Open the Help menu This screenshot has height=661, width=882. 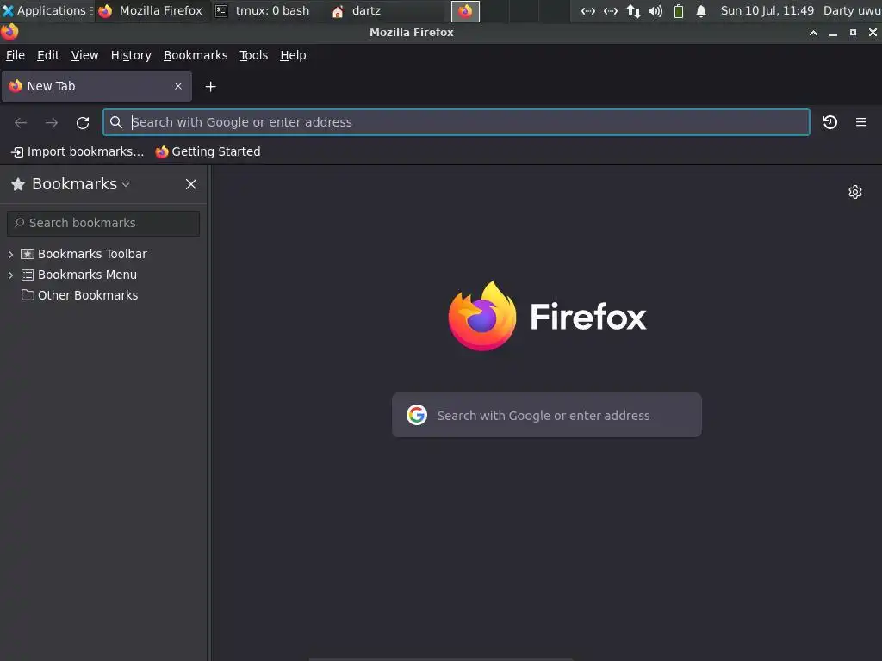click(293, 55)
